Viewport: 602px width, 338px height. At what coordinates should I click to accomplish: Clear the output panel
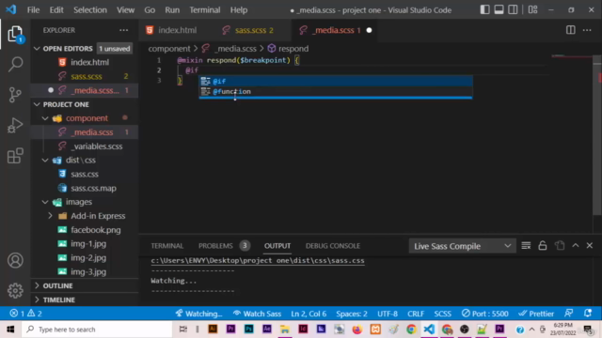click(526, 246)
